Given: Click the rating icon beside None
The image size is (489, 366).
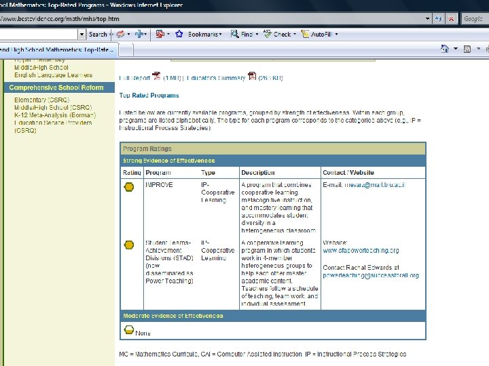Looking at the screenshot, I should pyautogui.click(x=129, y=330).
